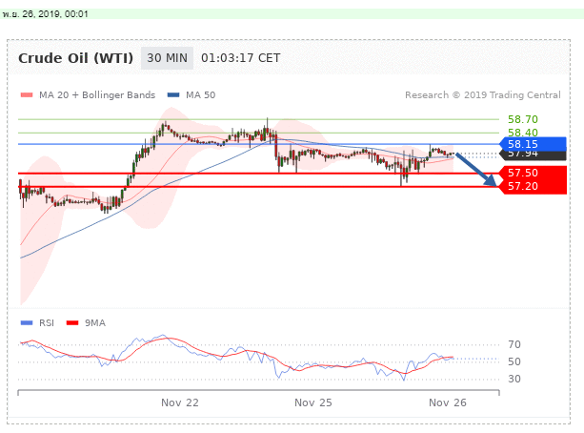Click the green 58.70 resistance label
Image resolution: width=584 pixels, height=433 pixels.
click(524, 121)
